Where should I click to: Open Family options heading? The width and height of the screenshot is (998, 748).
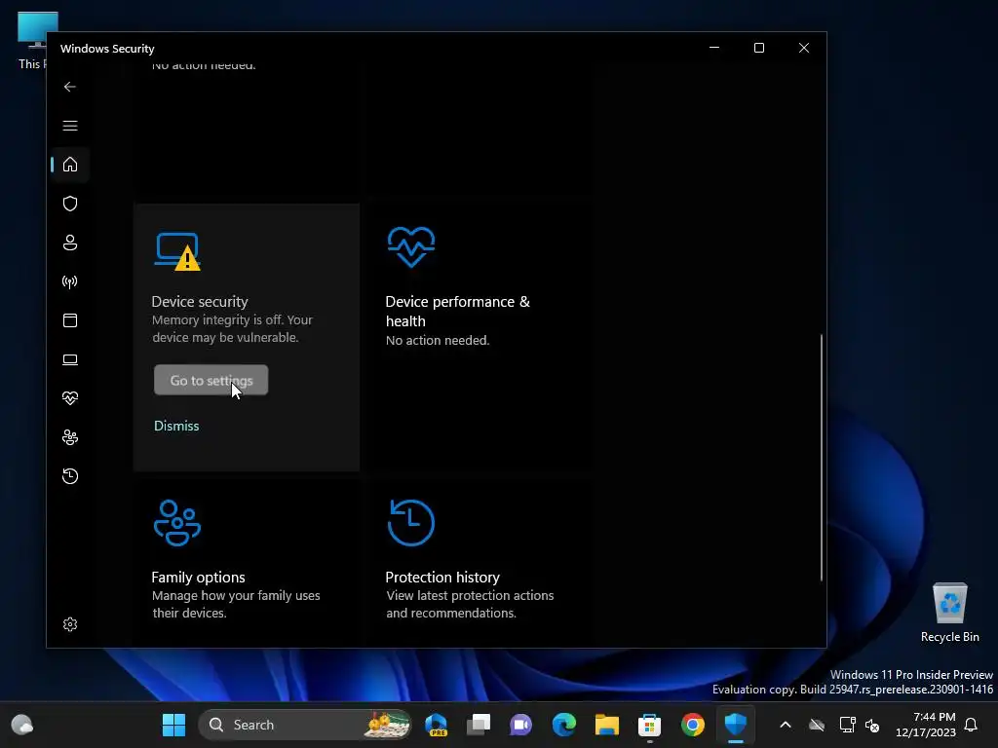click(x=198, y=577)
